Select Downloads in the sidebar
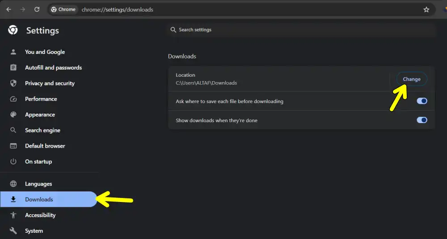The image size is (447, 239). (x=48, y=199)
